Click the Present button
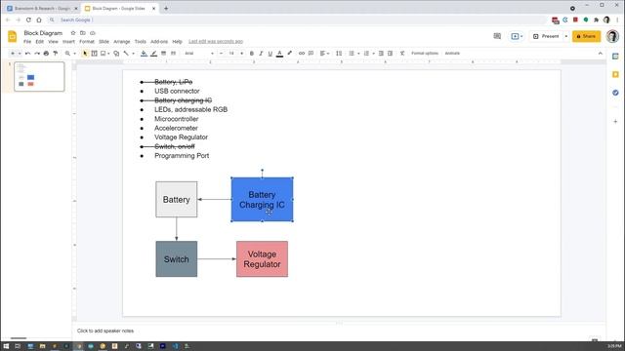The width and height of the screenshot is (625, 351). tap(547, 36)
